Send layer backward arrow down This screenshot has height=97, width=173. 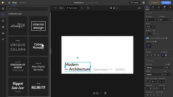(x=151, y=55)
